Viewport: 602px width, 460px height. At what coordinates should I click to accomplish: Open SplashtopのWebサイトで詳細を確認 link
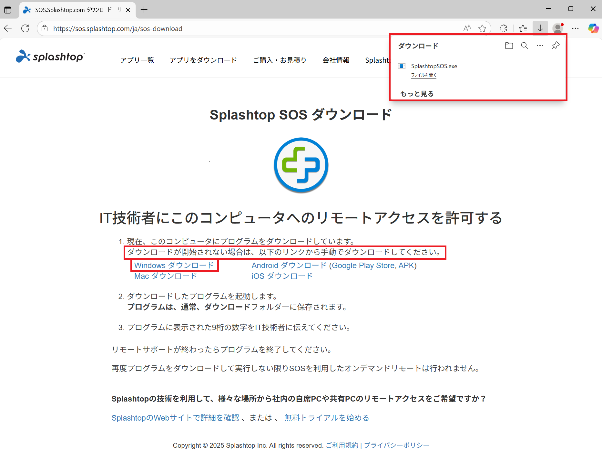click(176, 418)
